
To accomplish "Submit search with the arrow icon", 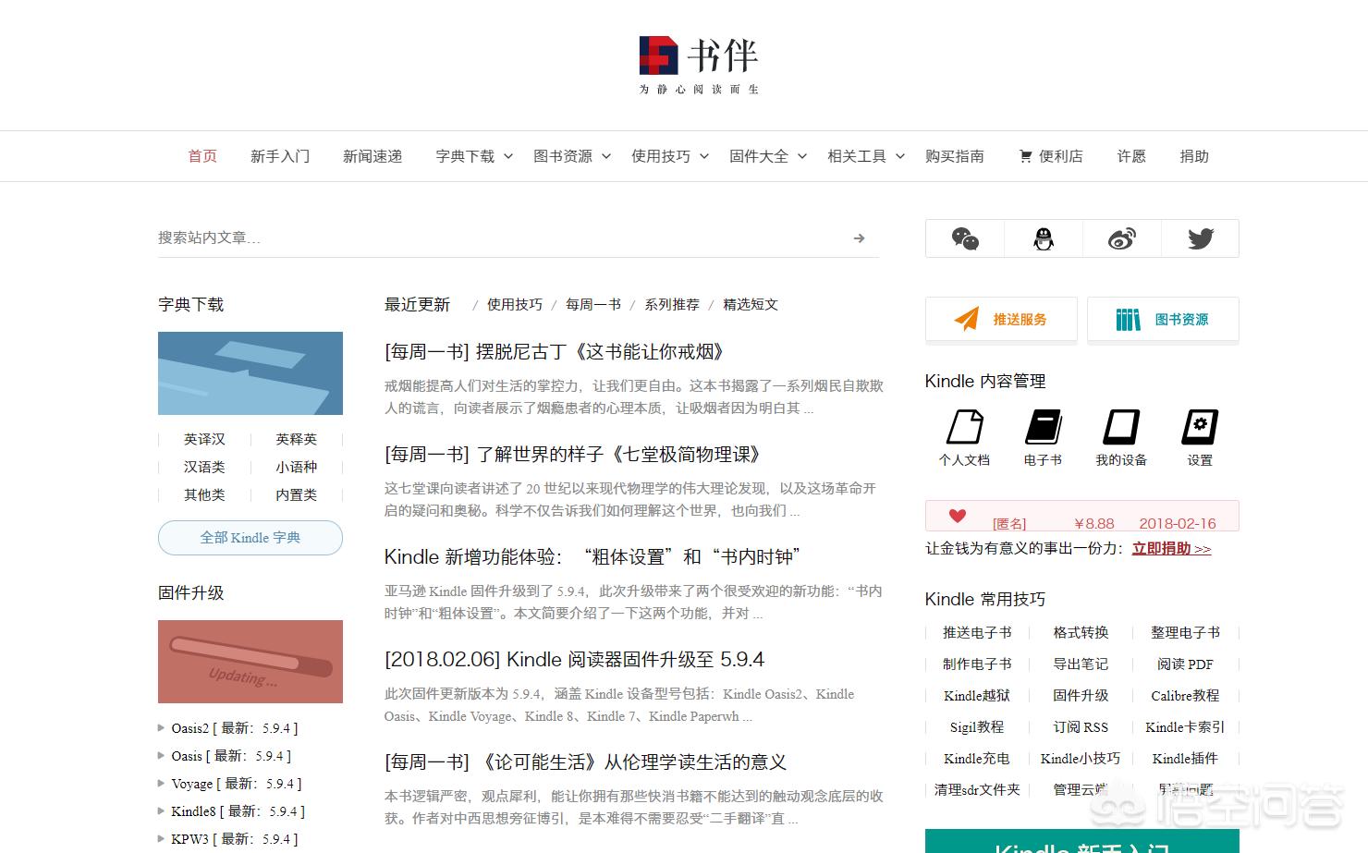I will [860, 238].
